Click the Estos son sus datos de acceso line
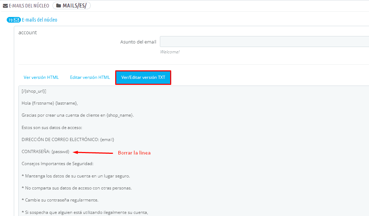The height and width of the screenshot is (216, 369). click(x=52, y=128)
